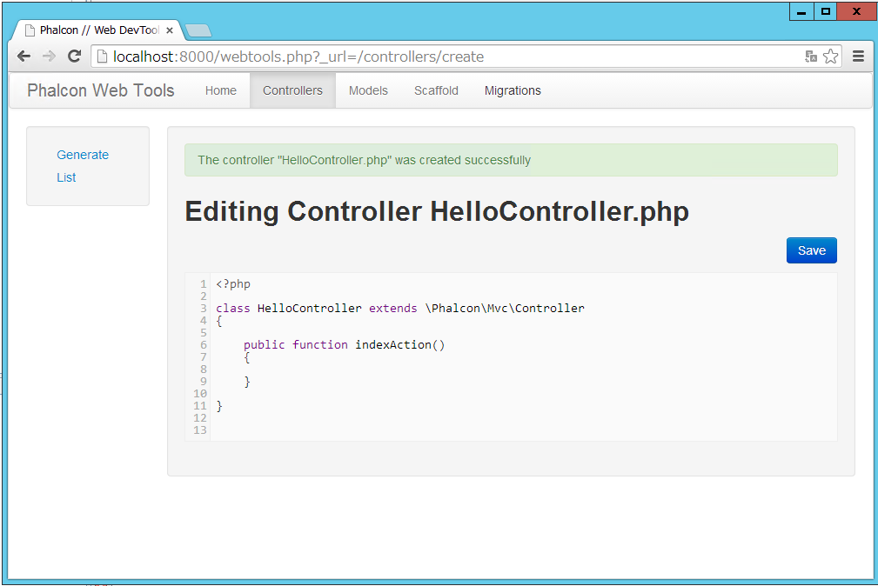Maximize the browser window
This screenshot has height=586, width=878.
pyautogui.click(x=826, y=11)
